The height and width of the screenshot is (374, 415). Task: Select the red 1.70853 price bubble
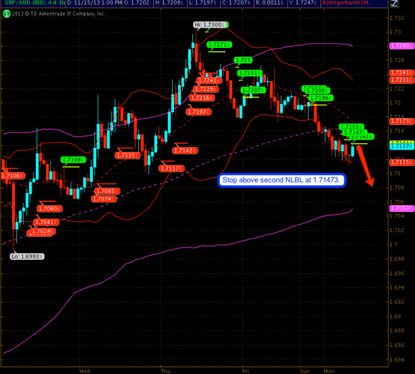pos(107,191)
